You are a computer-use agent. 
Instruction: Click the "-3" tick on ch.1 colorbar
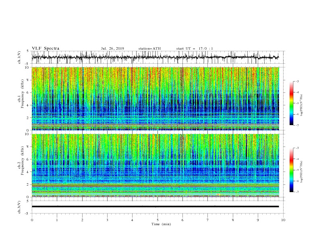click(x=297, y=81)
